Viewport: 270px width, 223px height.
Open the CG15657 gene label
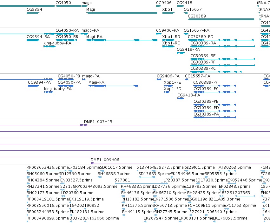(x=193, y=9)
